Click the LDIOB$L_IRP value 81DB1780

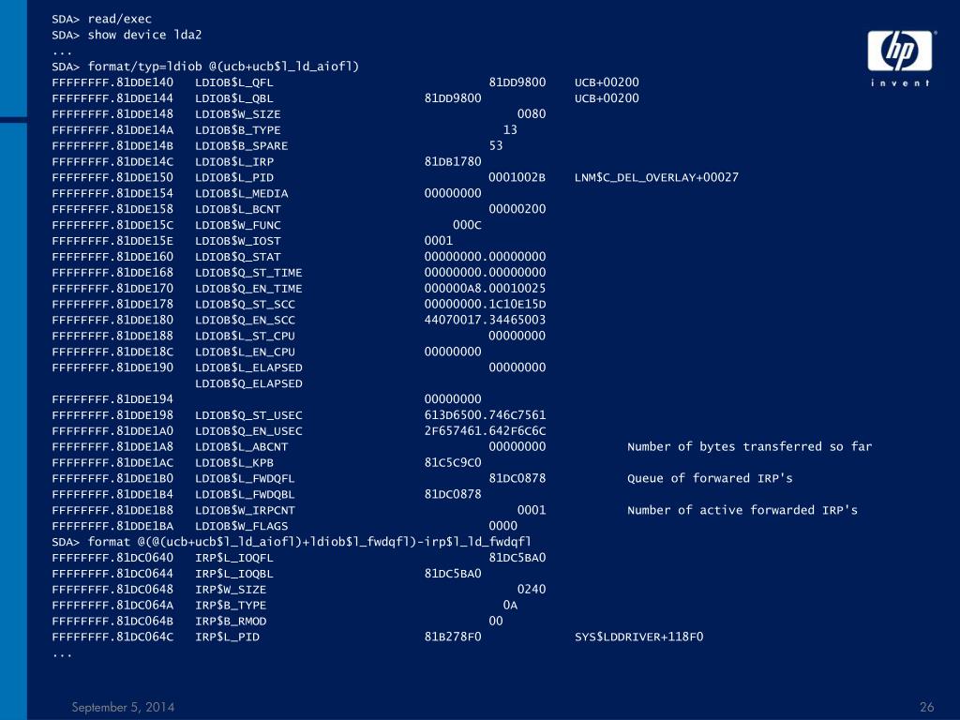453,161
